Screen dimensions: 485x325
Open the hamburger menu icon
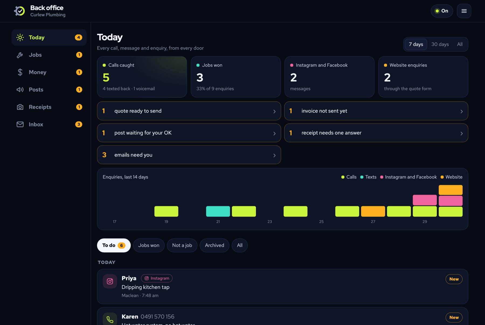tap(464, 11)
